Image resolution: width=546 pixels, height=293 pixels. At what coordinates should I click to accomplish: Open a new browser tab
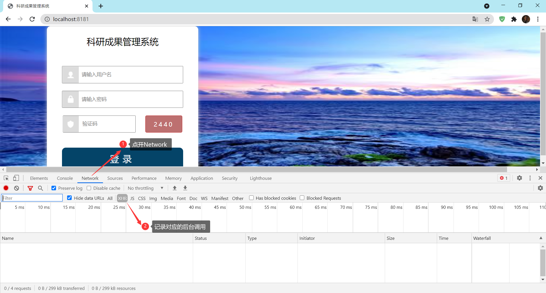tap(101, 6)
